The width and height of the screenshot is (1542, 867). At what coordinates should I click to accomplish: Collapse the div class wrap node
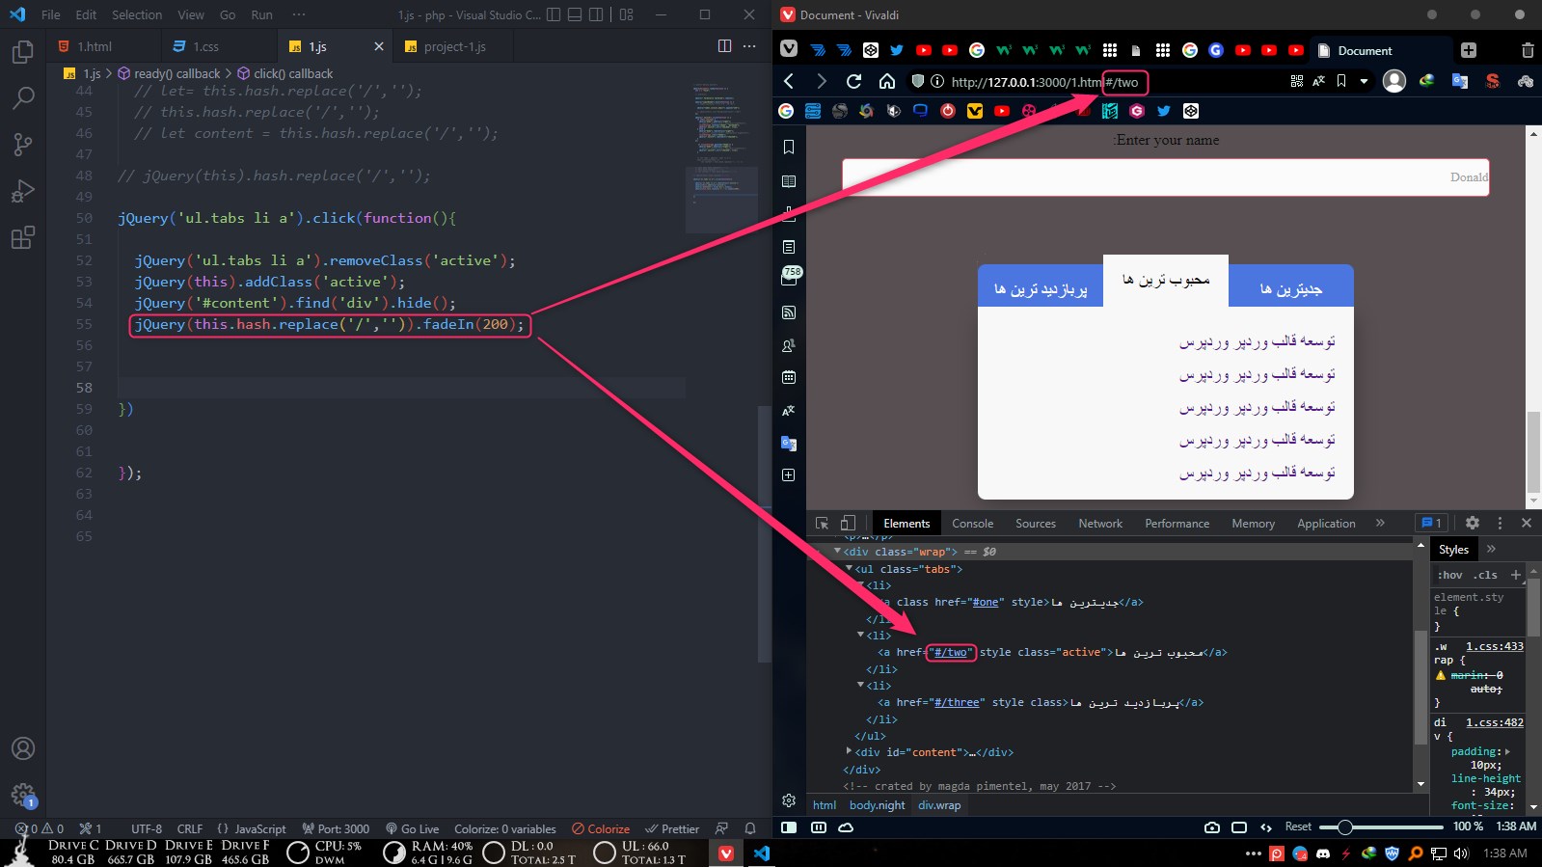837,552
